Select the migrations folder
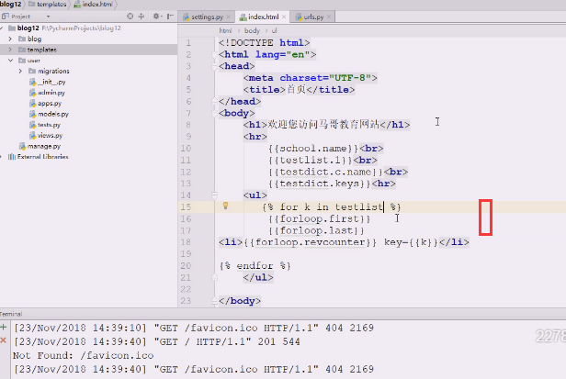 click(49, 71)
